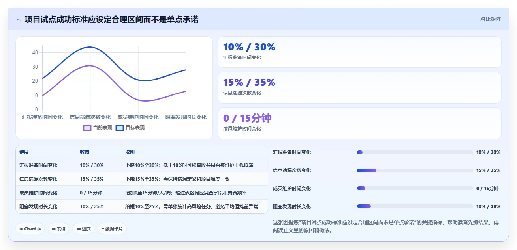Click chart x-axis label 汇报准备时间变化
This screenshot has width=517, height=250.
[x=42, y=117]
